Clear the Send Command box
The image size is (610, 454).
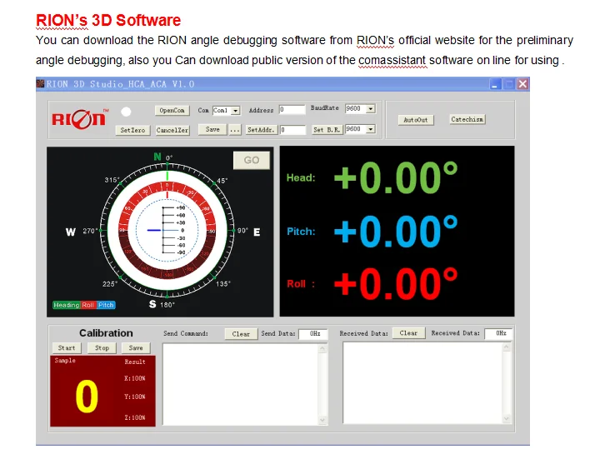241,334
